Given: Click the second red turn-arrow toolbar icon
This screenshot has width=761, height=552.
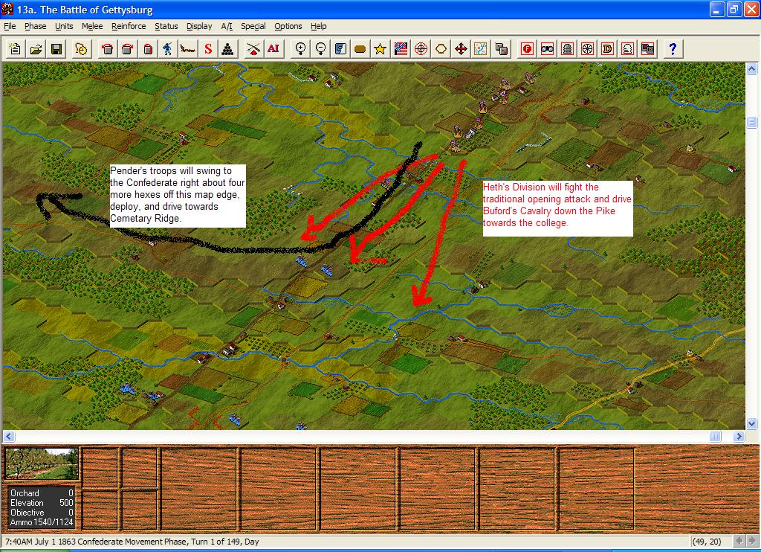Looking at the screenshot, I should [128, 48].
